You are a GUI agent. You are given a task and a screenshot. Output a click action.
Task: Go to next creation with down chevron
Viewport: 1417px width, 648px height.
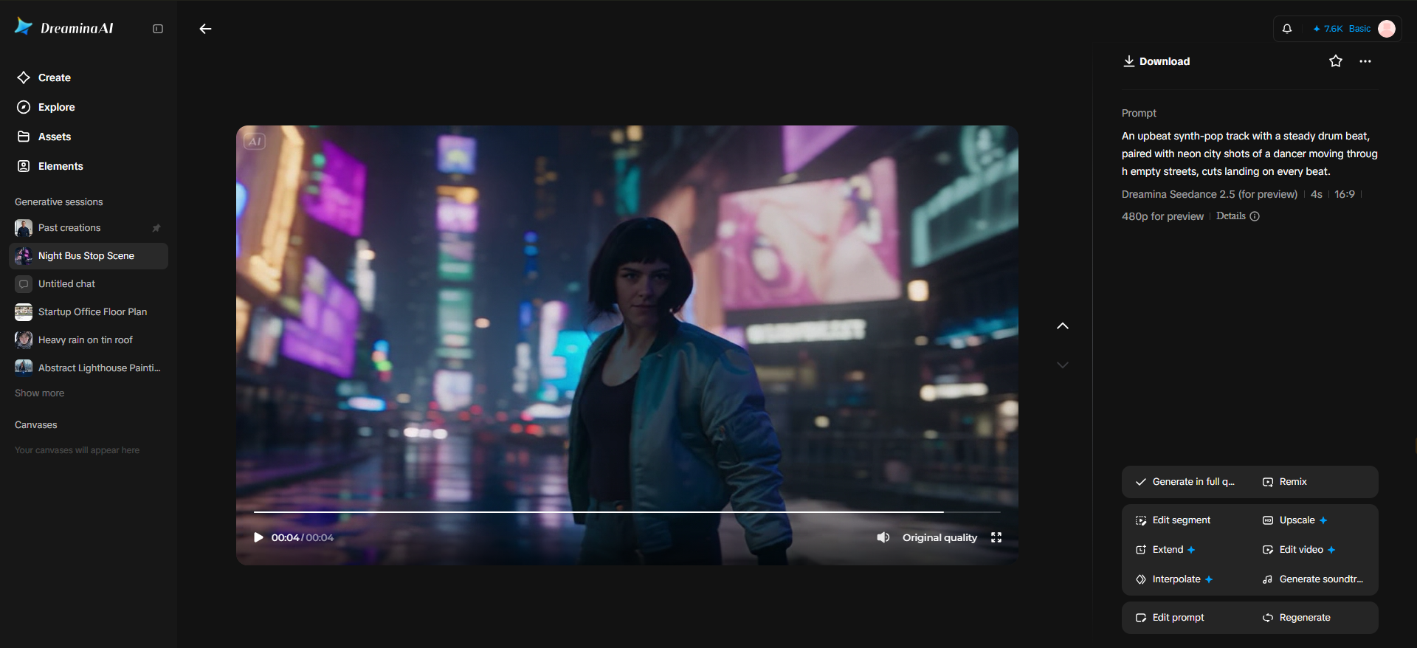click(1063, 365)
